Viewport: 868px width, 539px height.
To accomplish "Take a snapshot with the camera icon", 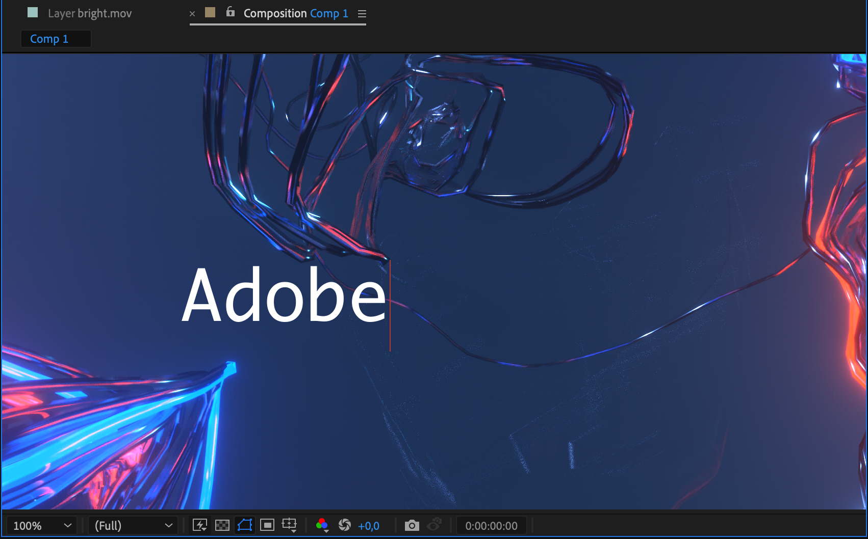I will click(x=412, y=525).
